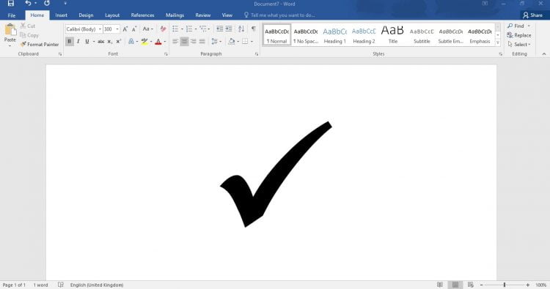Collapse the ribbon with chevron
This screenshot has height=289, width=550.
(x=544, y=54)
